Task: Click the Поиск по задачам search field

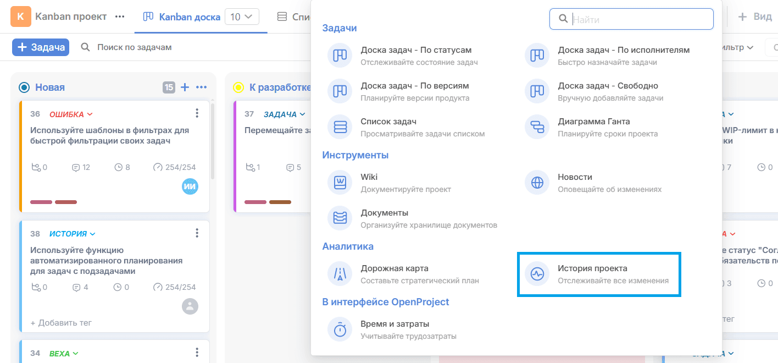Action: (x=135, y=47)
